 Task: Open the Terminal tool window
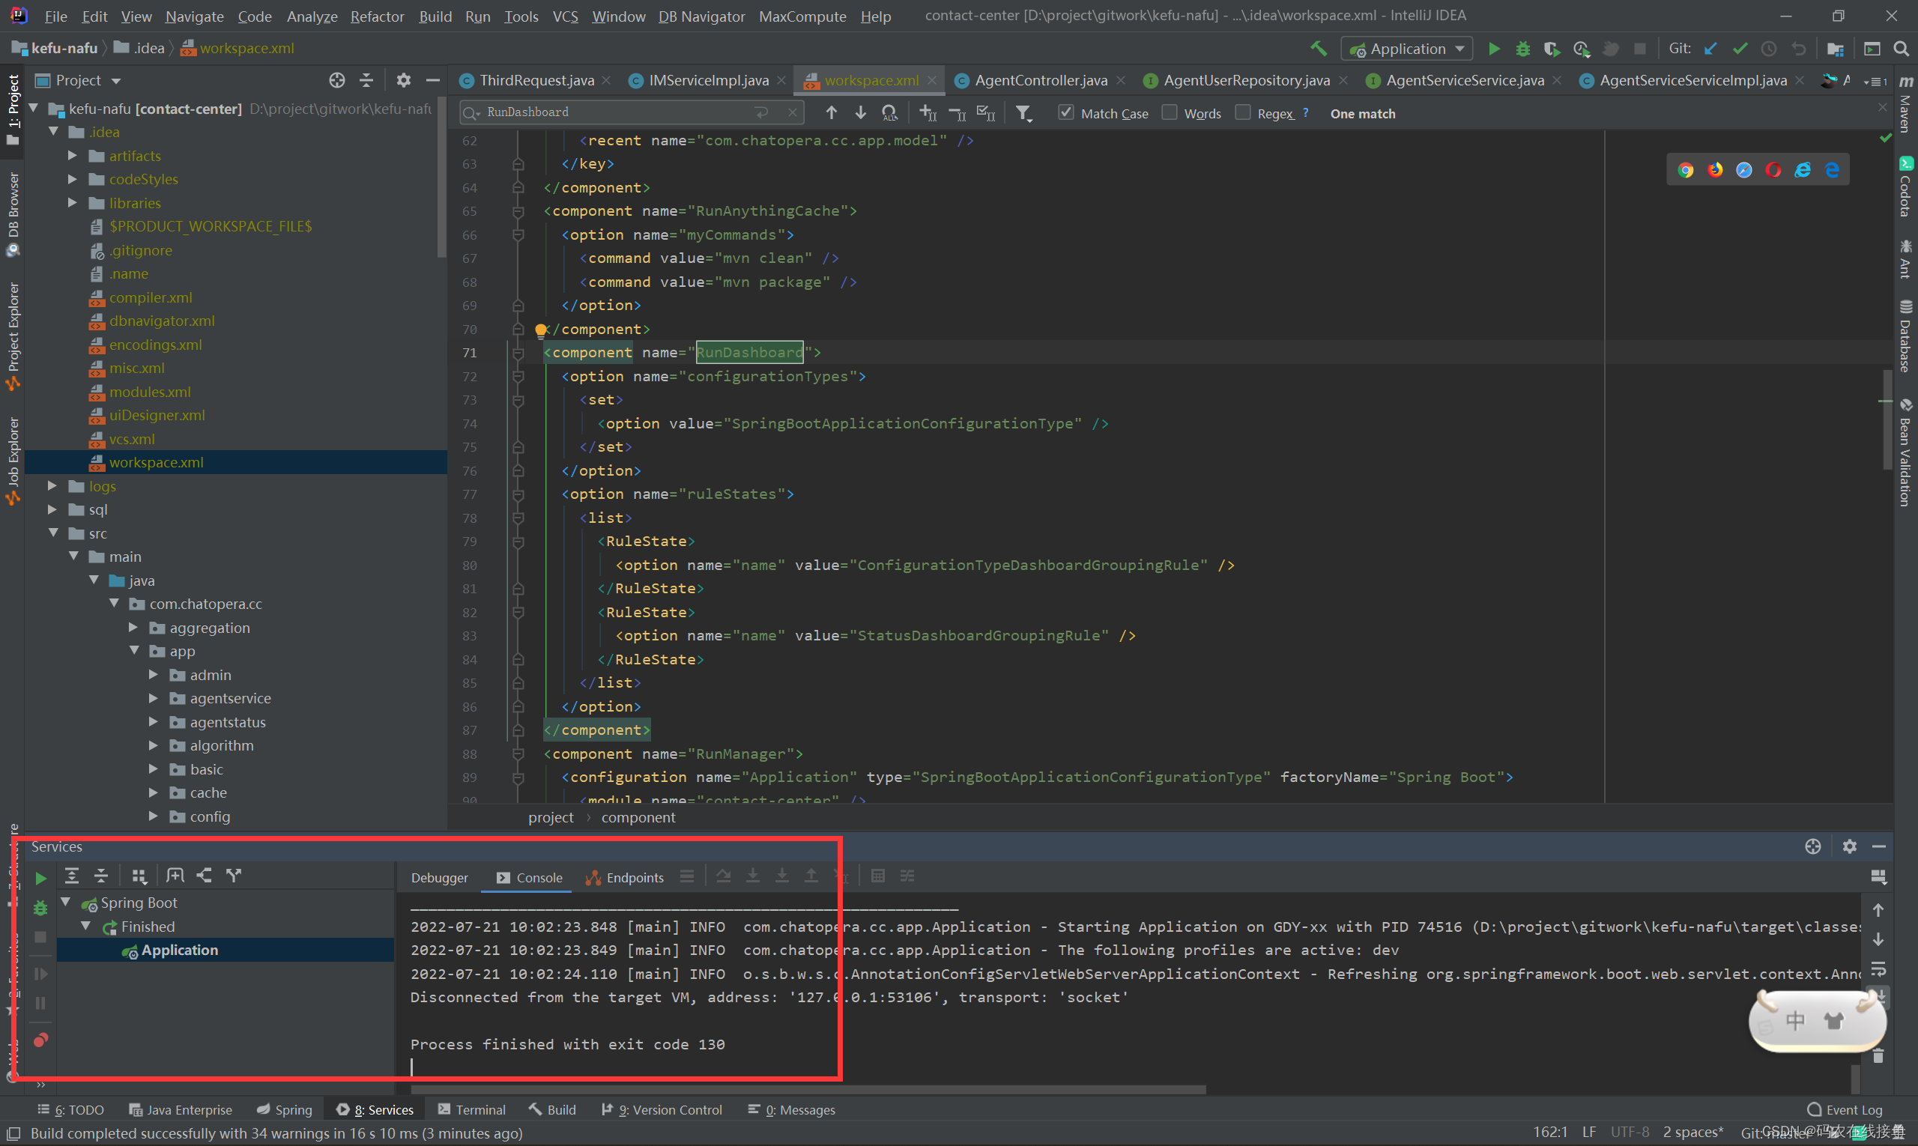(472, 1110)
